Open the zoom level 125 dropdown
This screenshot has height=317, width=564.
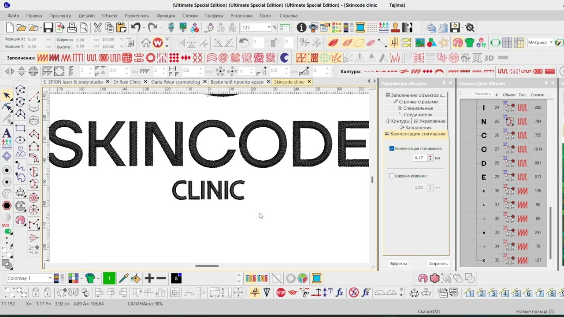[268, 28]
